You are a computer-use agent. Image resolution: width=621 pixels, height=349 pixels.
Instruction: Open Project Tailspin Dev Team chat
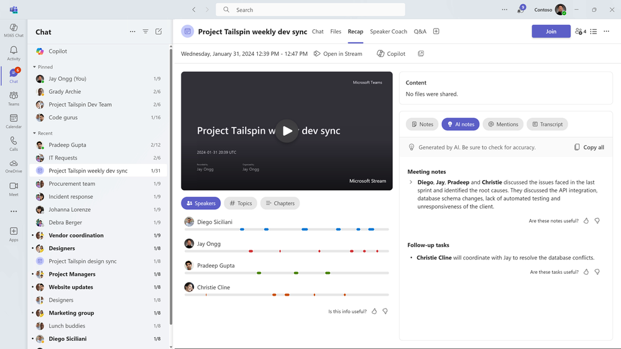[98, 104]
